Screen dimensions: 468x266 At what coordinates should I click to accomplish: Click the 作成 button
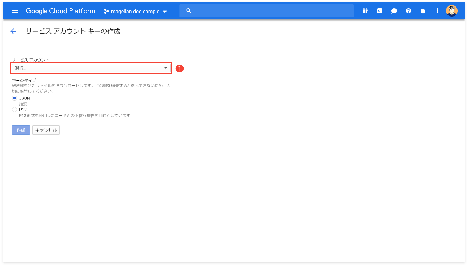pyautogui.click(x=21, y=130)
